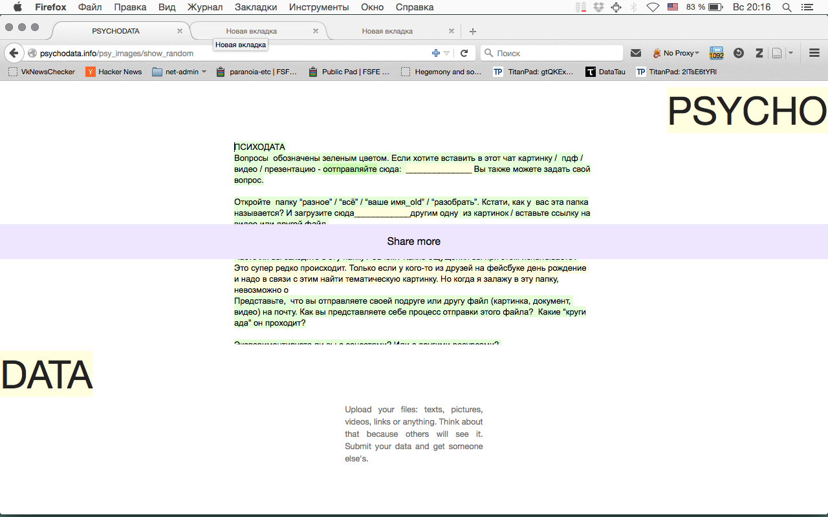Click the ПСИХОДАТА title line
The height and width of the screenshot is (517, 828).
(x=259, y=147)
